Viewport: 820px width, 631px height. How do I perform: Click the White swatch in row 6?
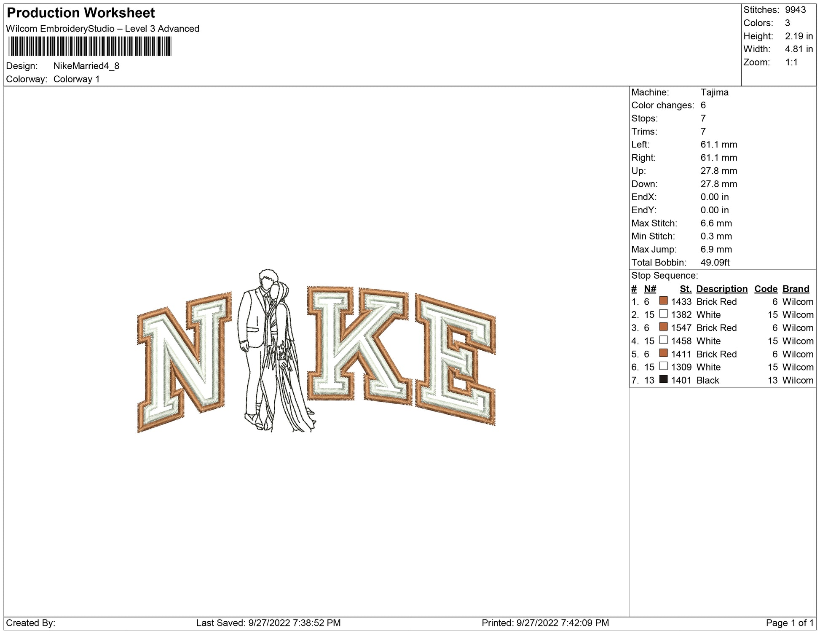tap(663, 366)
